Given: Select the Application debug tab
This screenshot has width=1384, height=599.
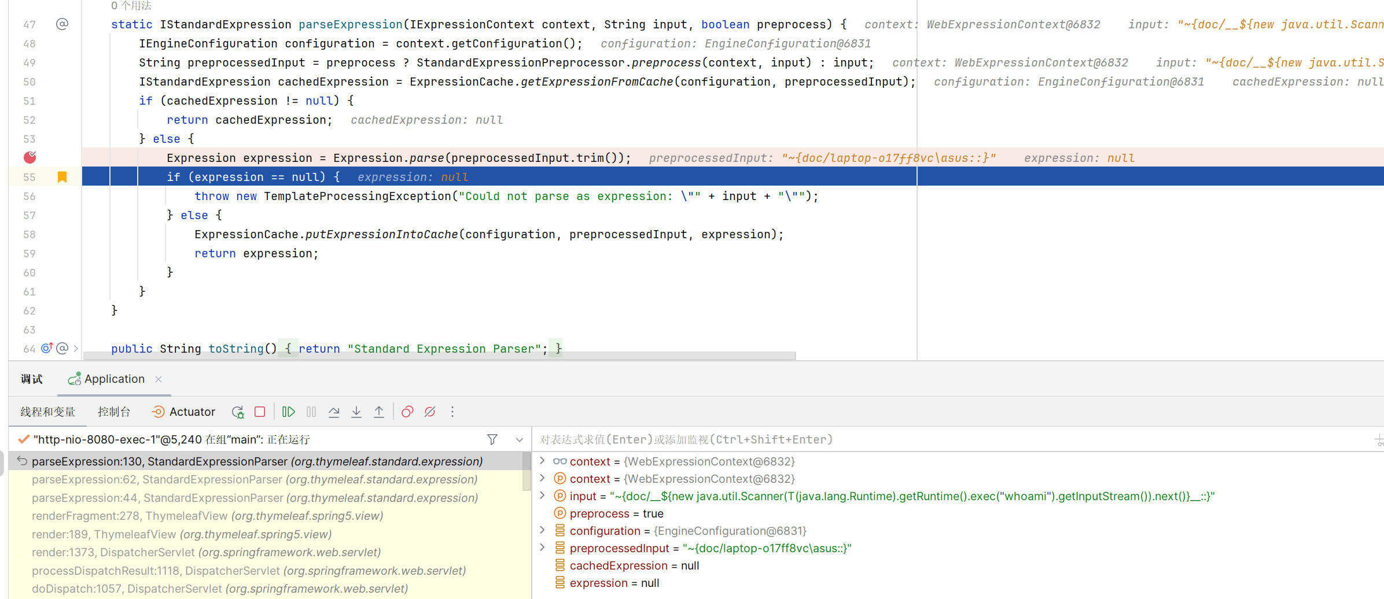Looking at the screenshot, I should coord(114,379).
